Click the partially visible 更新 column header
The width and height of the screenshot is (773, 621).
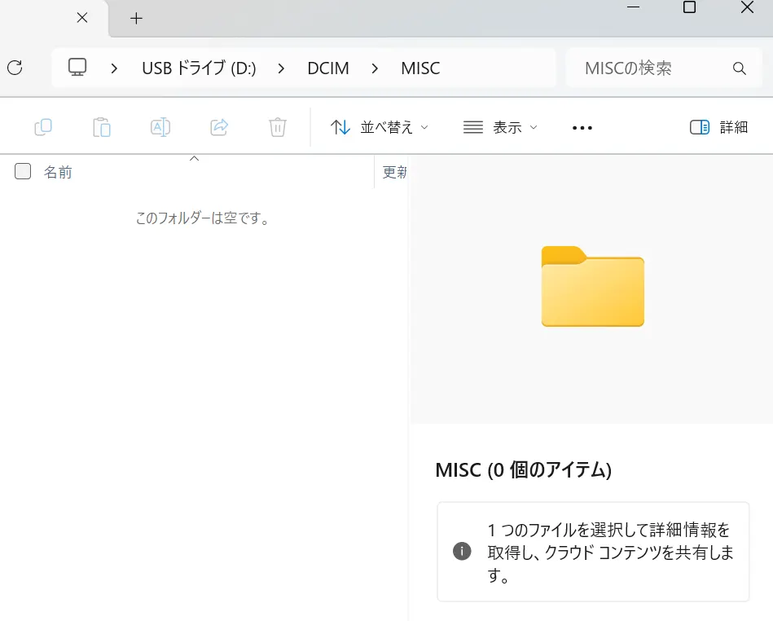(x=394, y=172)
